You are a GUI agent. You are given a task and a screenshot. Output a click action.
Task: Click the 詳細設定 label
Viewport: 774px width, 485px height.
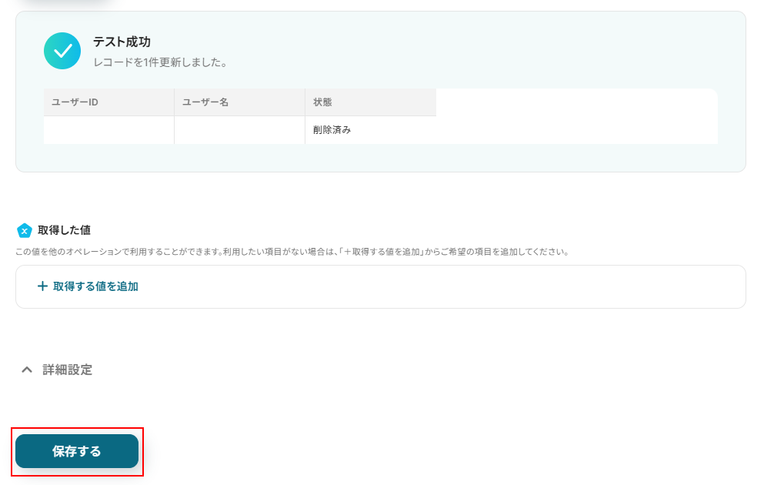pyautogui.click(x=67, y=370)
